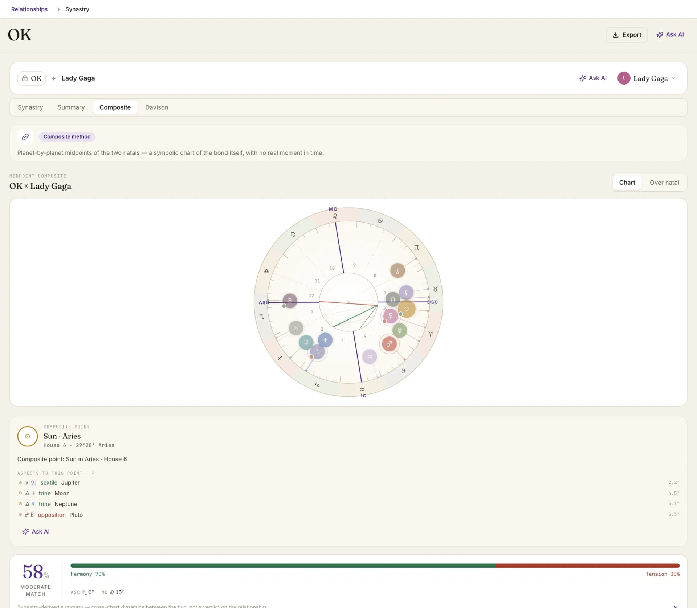Click the Harmony green portion of score bar
This screenshot has width=697, height=608.
283,566
